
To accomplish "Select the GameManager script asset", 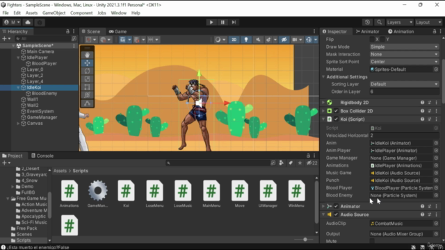I will coord(97,194).
